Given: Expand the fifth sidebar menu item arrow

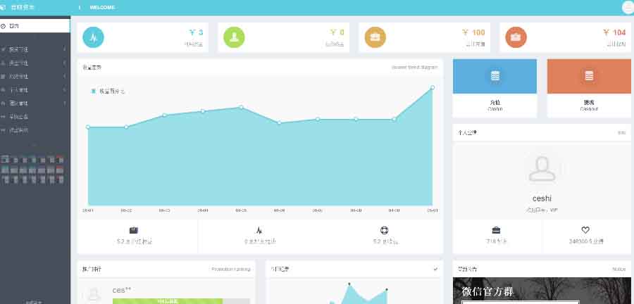Looking at the screenshot, I should coord(64,103).
